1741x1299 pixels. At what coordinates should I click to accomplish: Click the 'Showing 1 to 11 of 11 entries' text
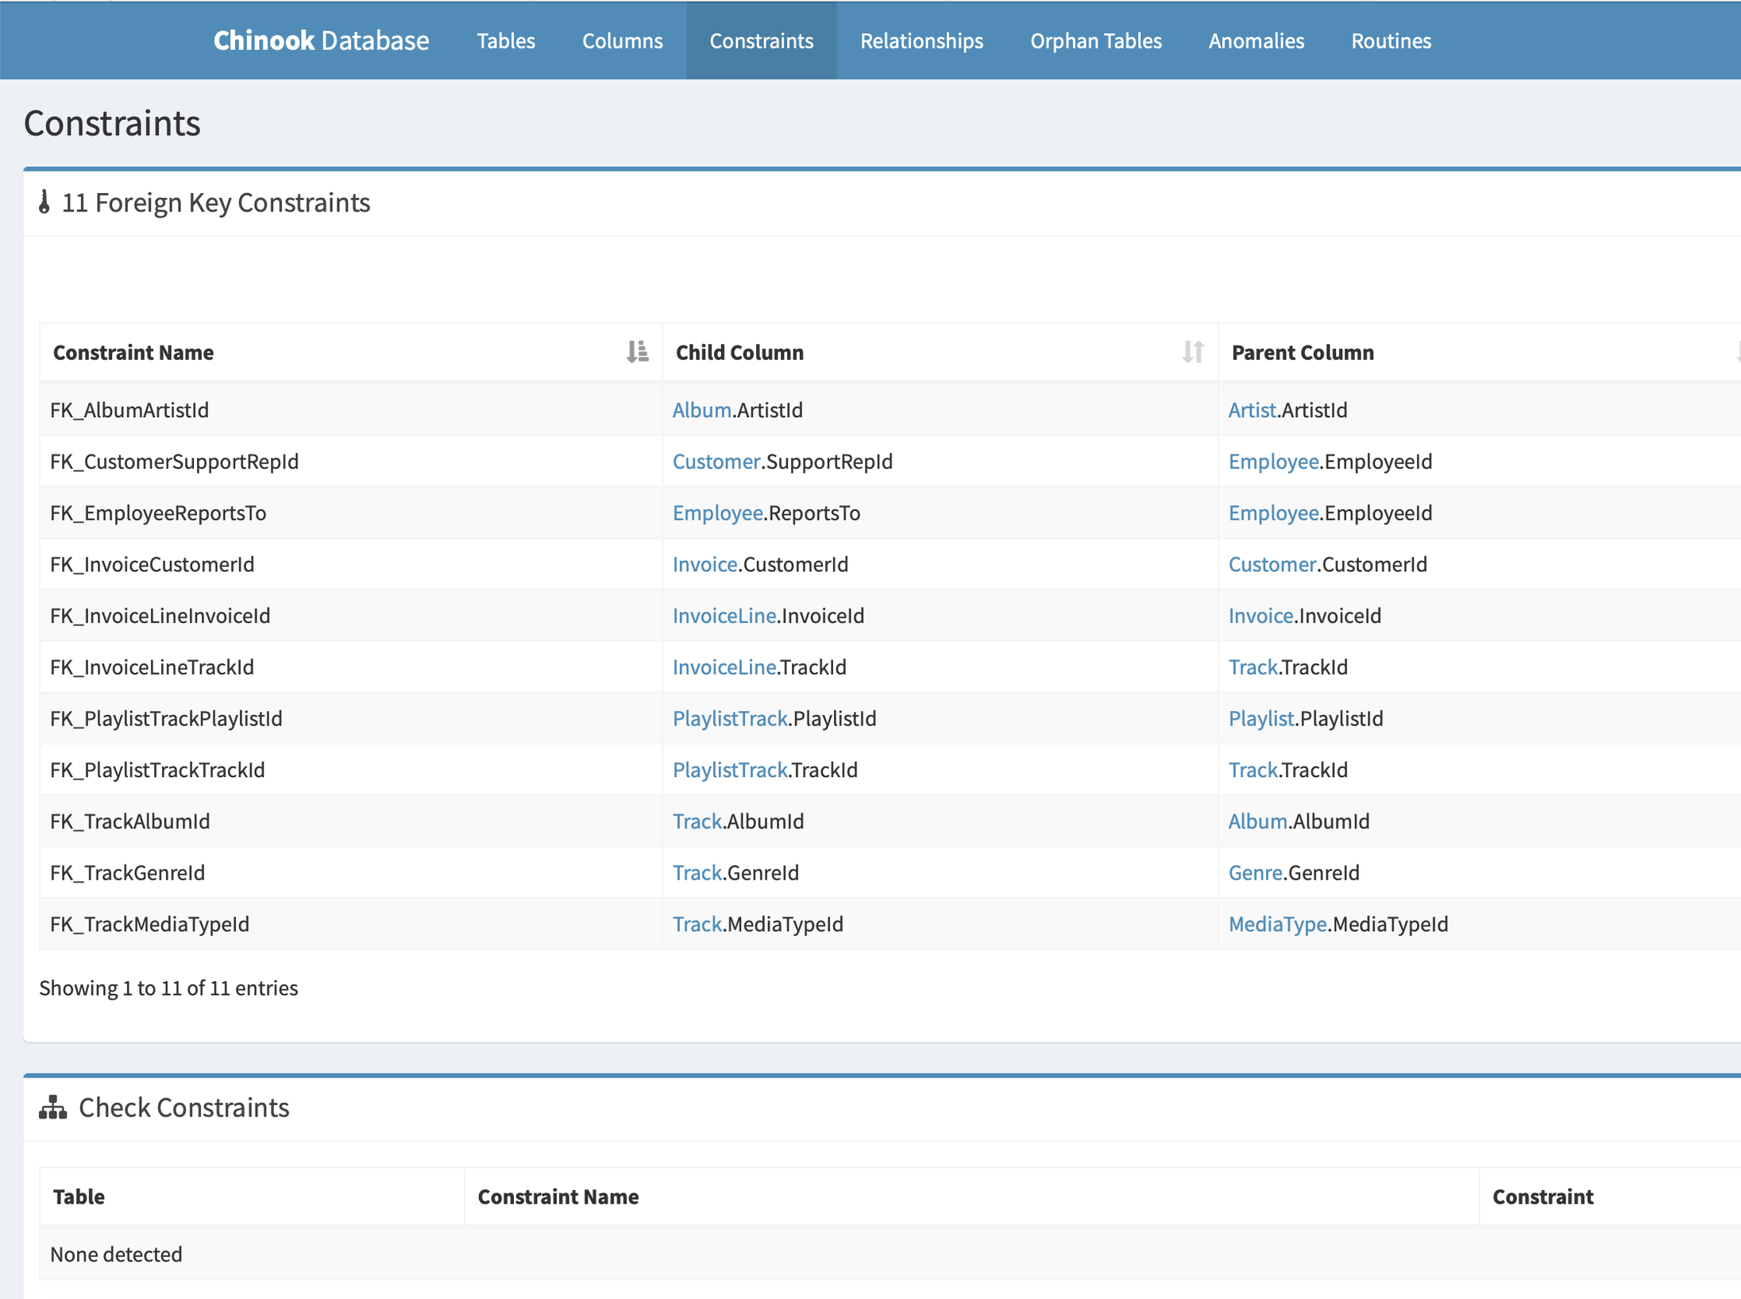click(168, 988)
